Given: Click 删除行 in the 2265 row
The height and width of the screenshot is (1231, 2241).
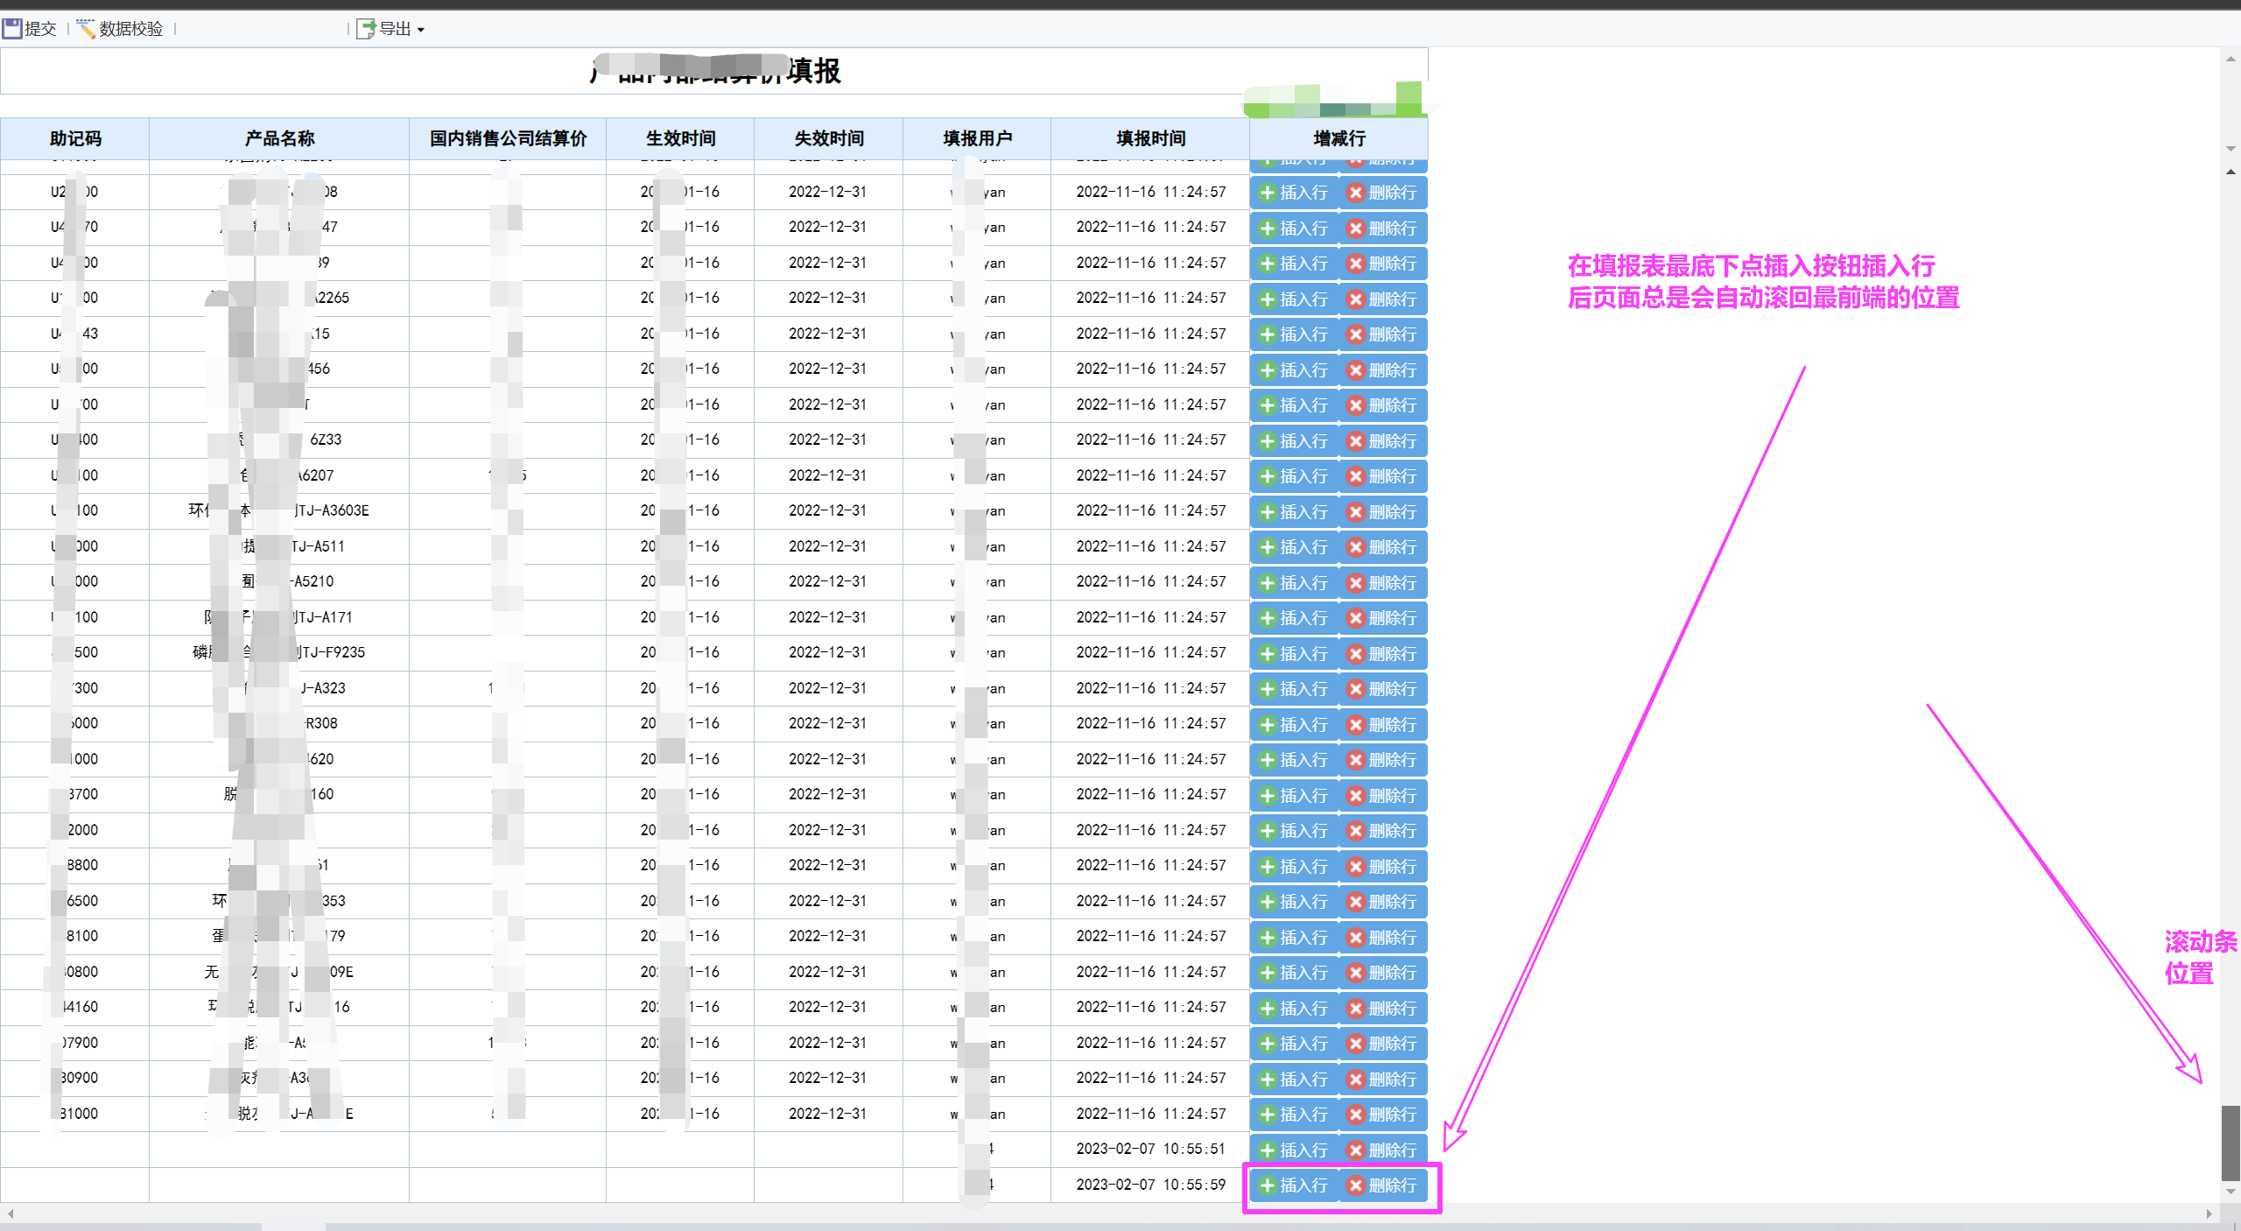Looking at the screenshot, I should (x=1383, y=299).
